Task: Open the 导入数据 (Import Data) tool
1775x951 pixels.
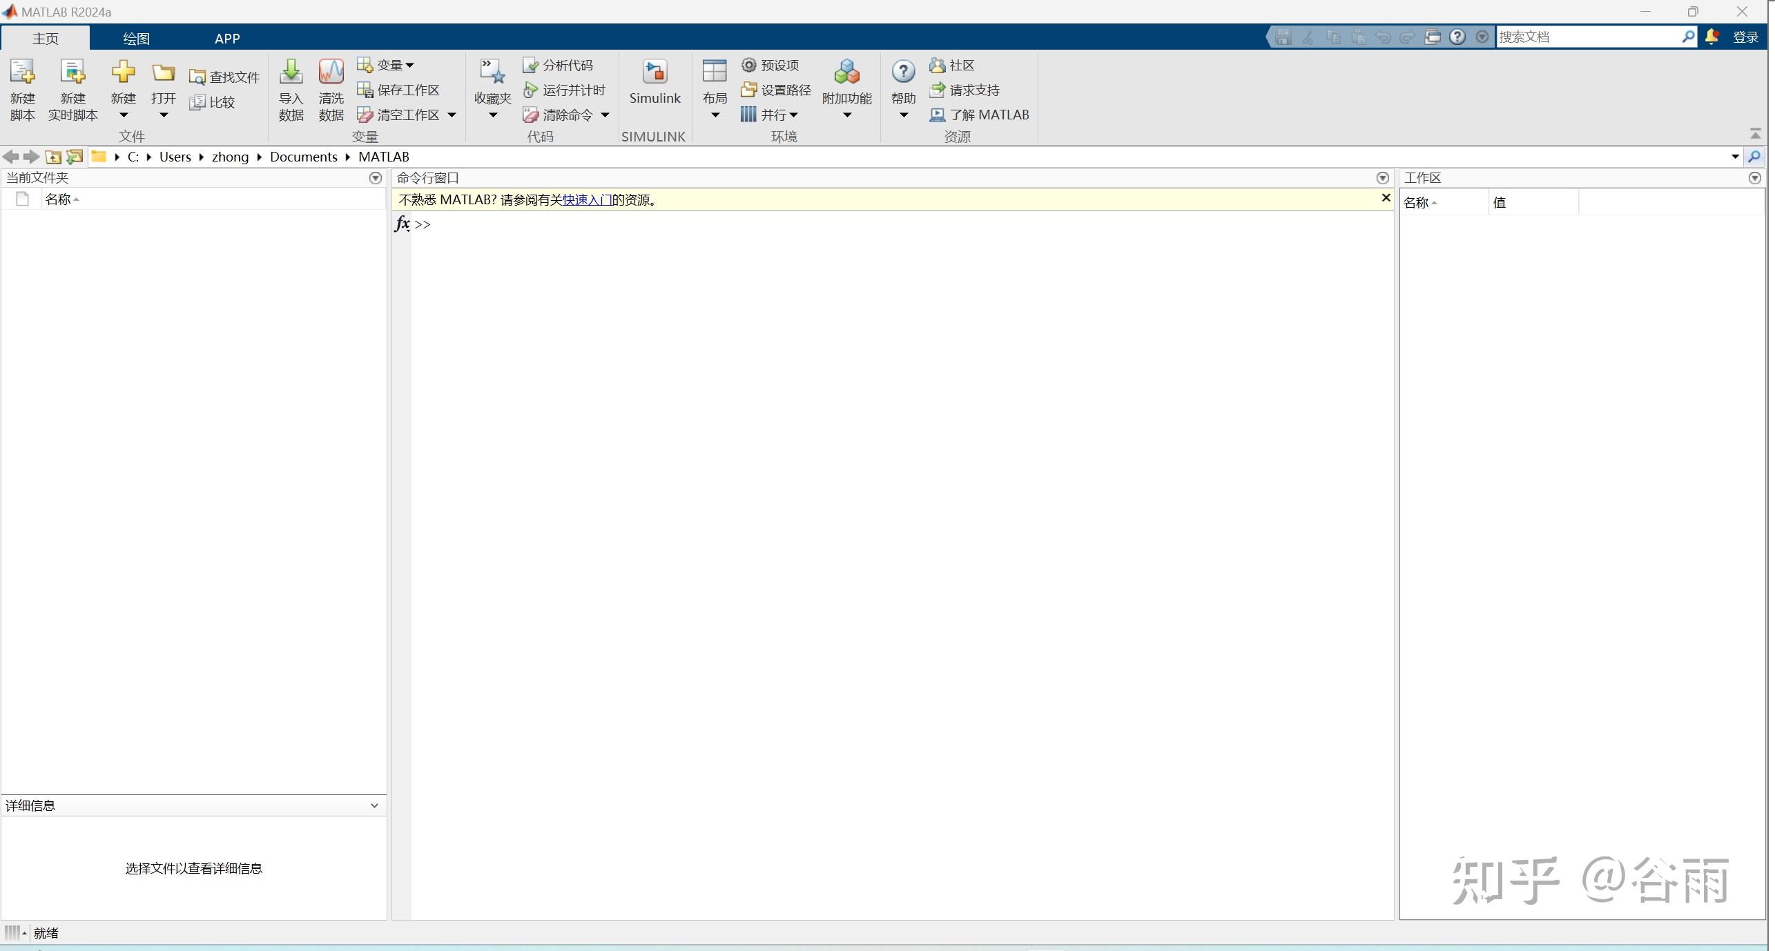Action: tap(291, 90)
